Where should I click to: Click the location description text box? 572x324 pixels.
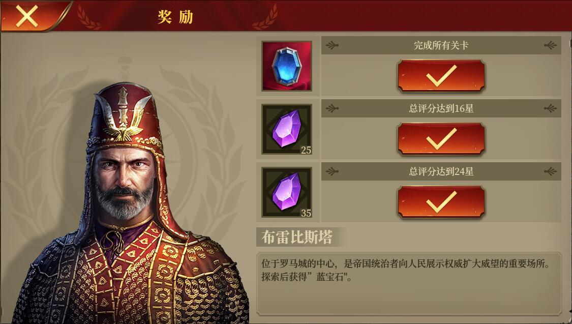(x=409, y=283)
